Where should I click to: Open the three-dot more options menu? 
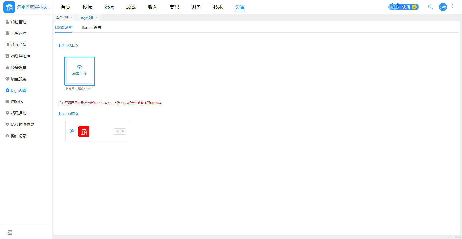click(x=453, y=6)
